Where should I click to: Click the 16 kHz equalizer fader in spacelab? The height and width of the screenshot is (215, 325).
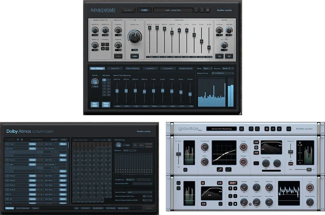(x=209, y=47)
